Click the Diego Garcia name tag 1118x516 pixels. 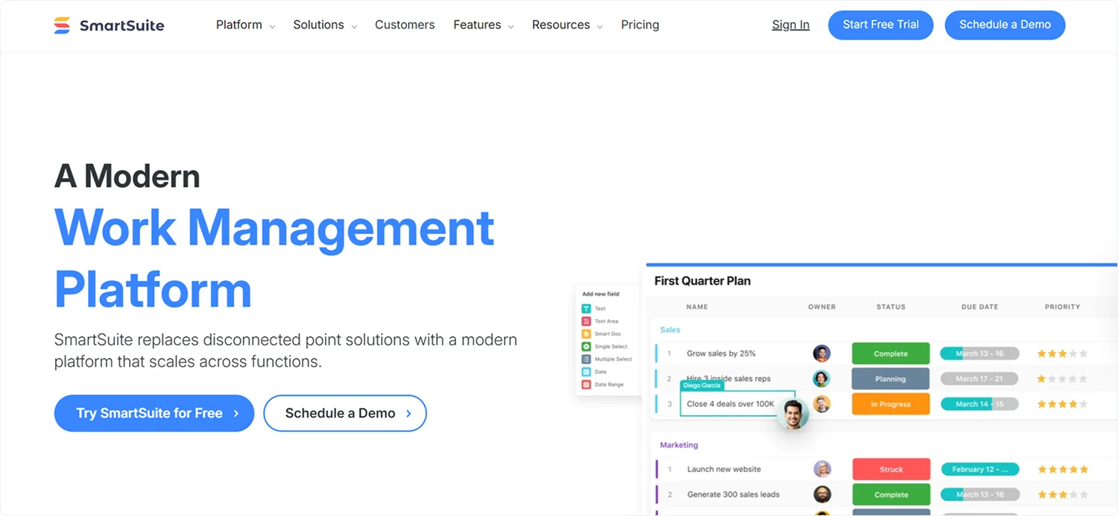(x=701, y=386)
